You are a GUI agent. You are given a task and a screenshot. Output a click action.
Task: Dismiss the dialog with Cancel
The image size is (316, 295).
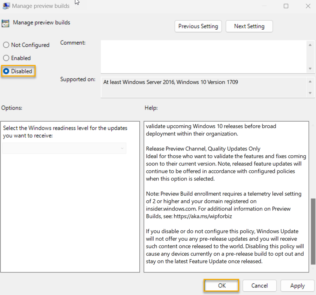[259, 286]
